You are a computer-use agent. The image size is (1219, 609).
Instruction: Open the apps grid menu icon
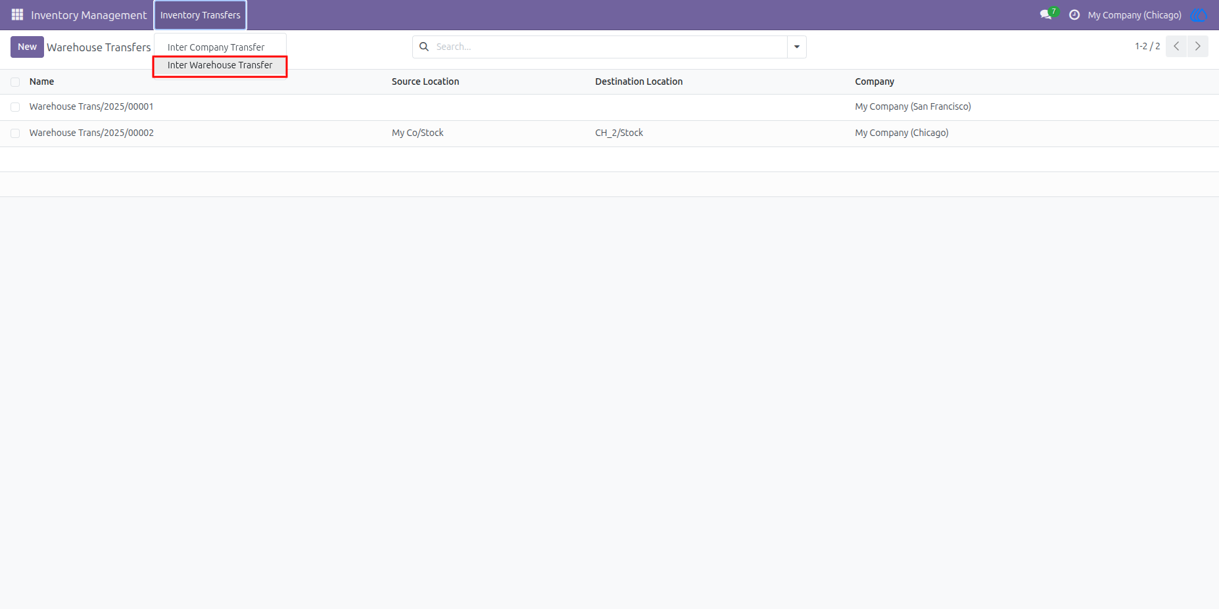click(18, 14)
